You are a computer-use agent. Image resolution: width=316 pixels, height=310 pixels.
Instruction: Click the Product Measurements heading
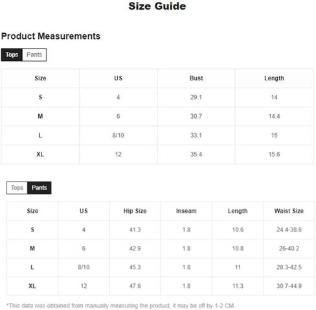point(51,36)
